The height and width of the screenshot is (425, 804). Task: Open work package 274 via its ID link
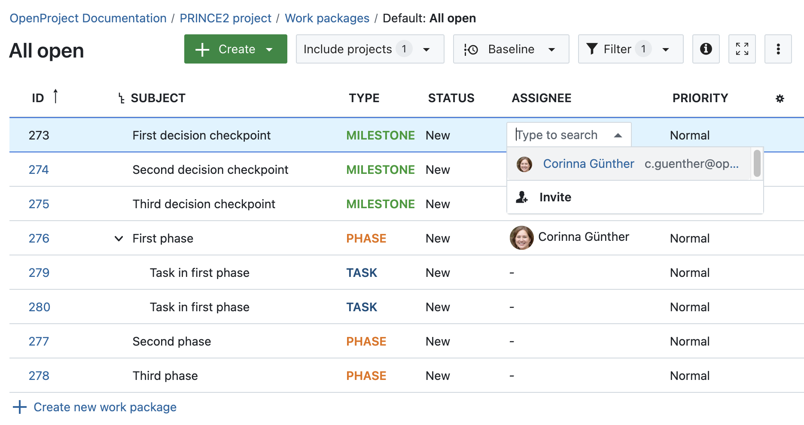[x=39, y=169]
